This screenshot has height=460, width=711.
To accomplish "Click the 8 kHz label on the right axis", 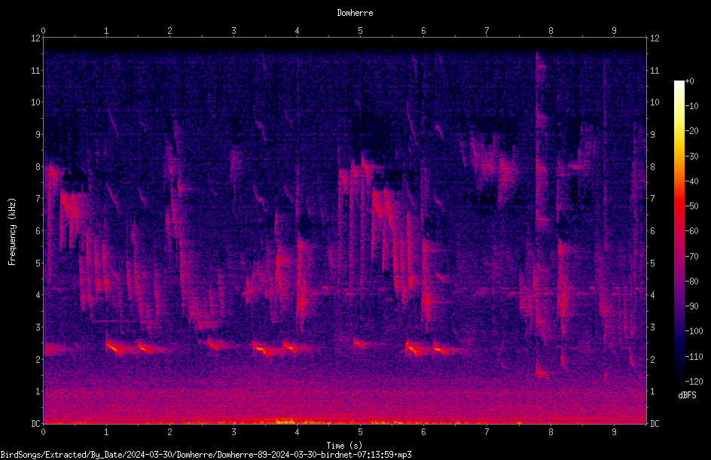I will [652, 167].
